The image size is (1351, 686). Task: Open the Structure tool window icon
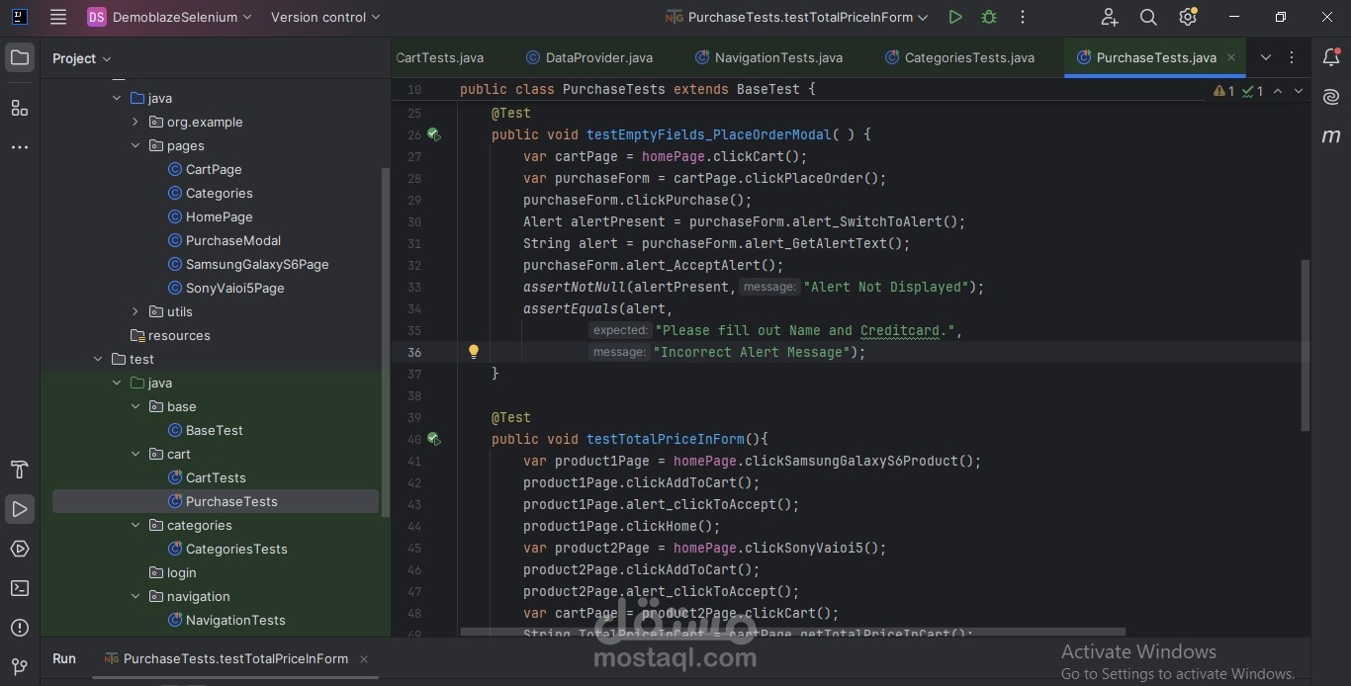point(20,107)
